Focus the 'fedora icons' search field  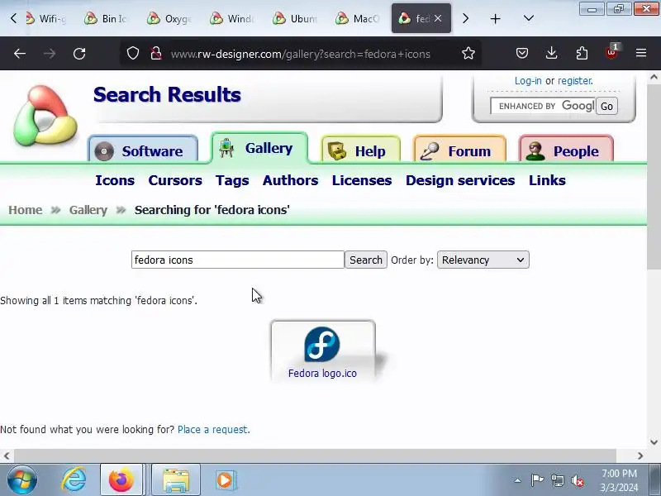point(238,260)
